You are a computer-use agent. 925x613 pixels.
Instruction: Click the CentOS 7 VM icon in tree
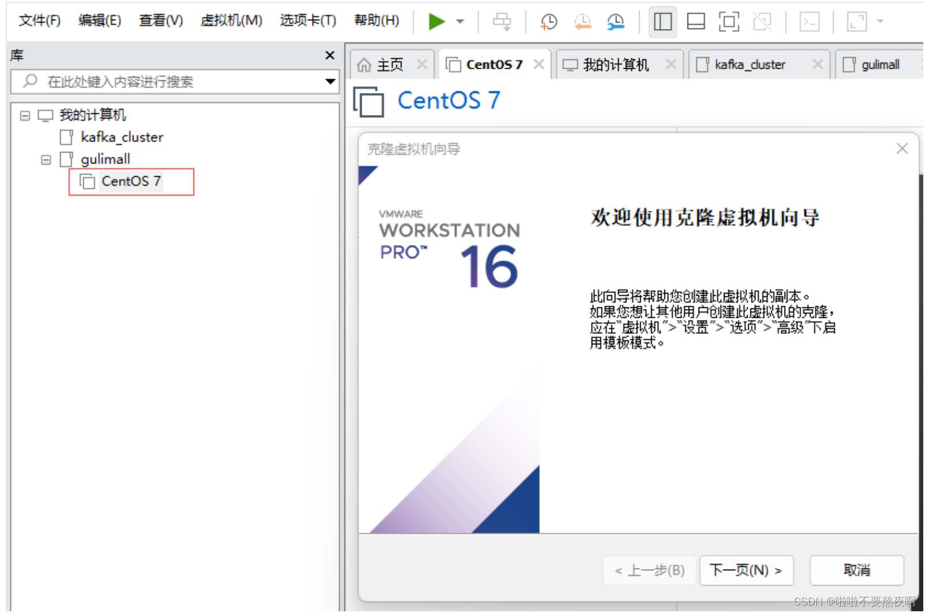pos(87,181)
